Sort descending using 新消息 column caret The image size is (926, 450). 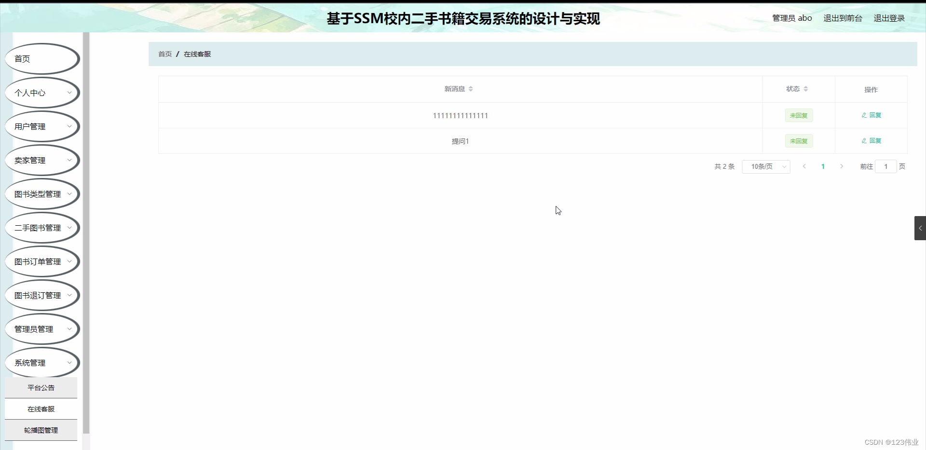tap(471, 90)
